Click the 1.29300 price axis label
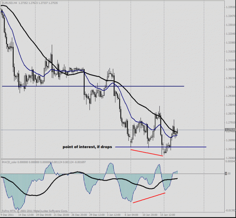Screen dimensions: 236x218 coord(231,96)
